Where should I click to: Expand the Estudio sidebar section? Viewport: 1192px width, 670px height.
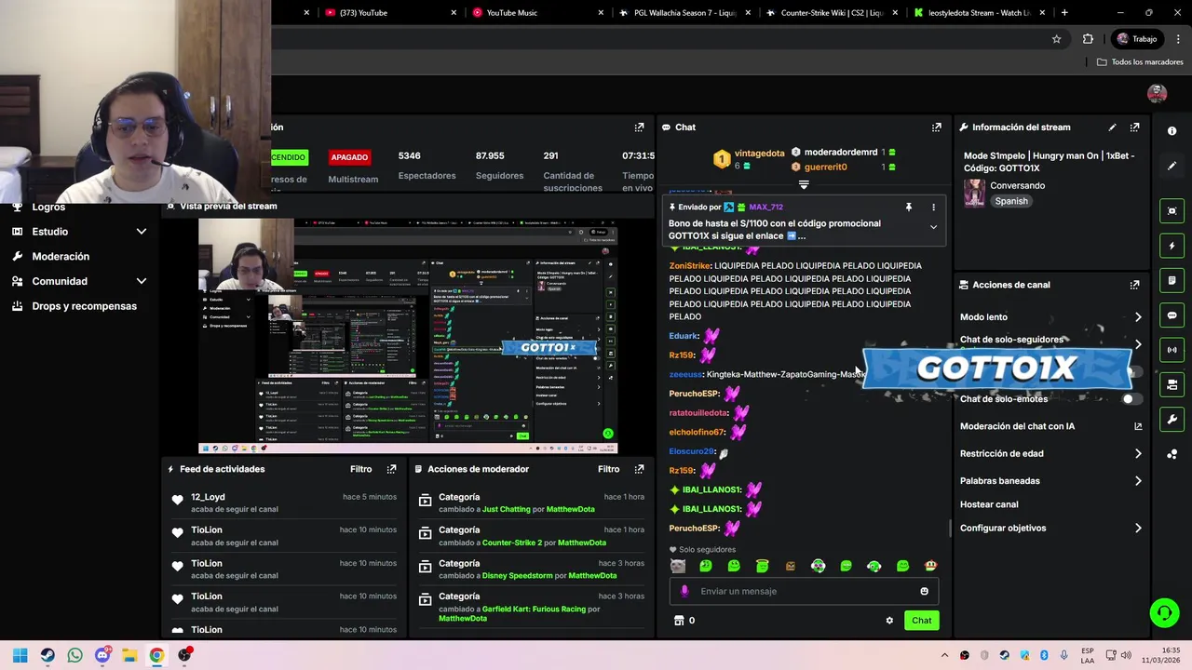coord(142,232)
